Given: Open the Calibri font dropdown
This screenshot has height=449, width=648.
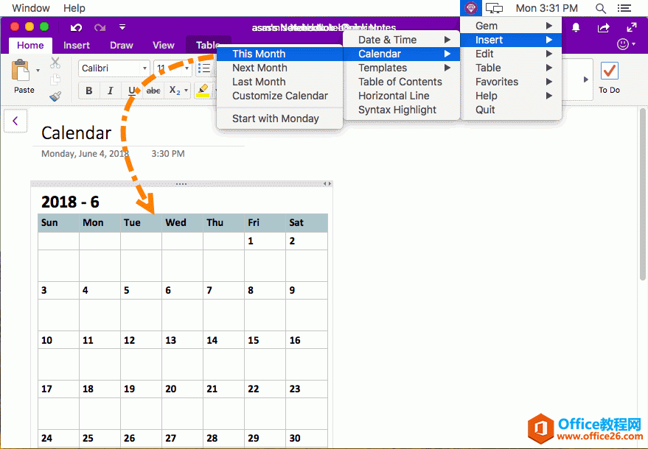Looking at the screenshot, I should coord(144,68).
